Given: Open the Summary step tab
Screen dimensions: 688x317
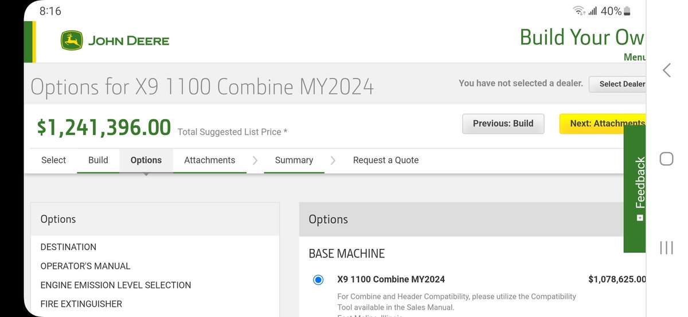Looking at the screenshot, I should 294,160.
